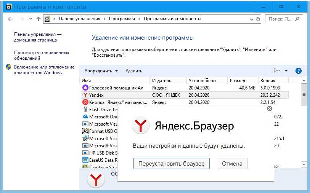This screenshot has width=310, height=193.
Task: Click scrollbar down arrow in program list
Action: click(304, 164)
